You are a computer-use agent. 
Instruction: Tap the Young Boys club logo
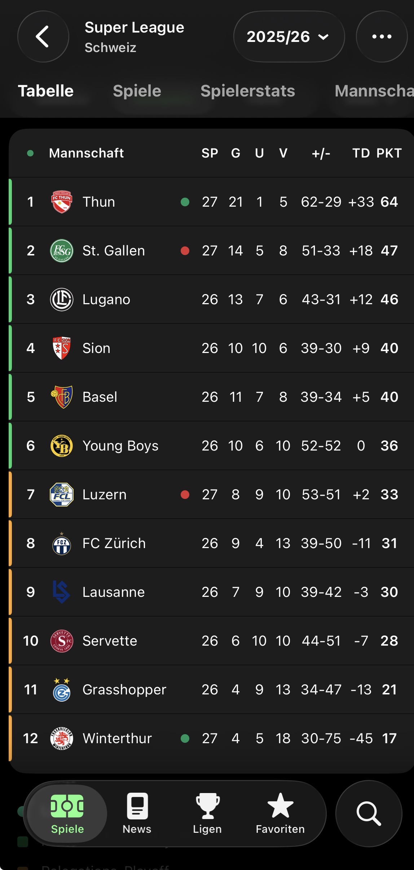pos(62,446)
